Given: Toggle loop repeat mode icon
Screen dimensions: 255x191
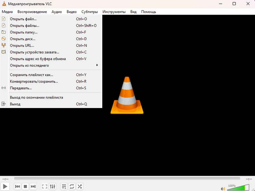Looking at the screenshot, I should [x=72, y=186].
